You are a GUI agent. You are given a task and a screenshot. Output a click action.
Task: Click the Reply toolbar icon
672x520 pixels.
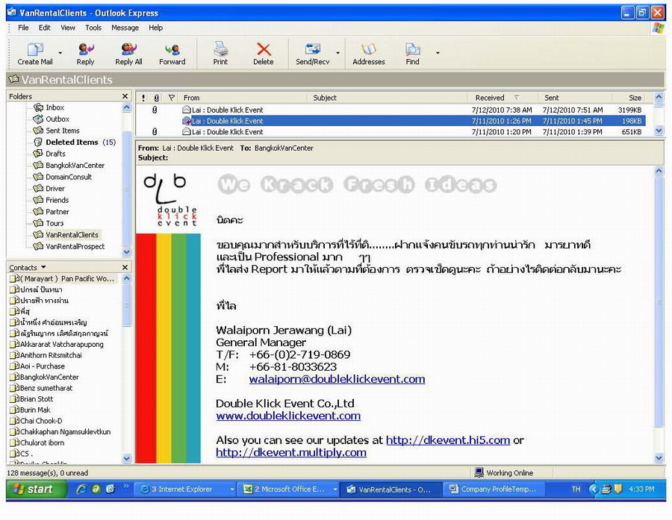pyautogui.click(x=85, y=53)
